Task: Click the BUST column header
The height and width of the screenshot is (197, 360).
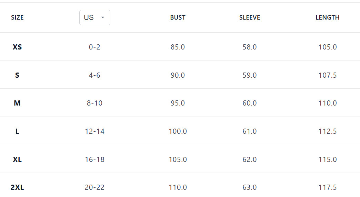Action: pyautogui.click(x=178, y=18)
